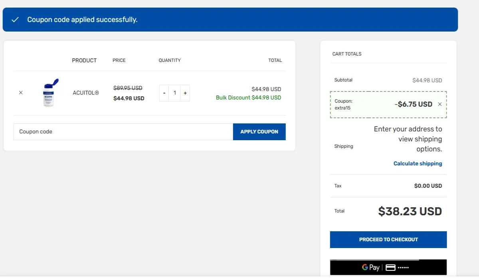Click the Cart Totals heading
The height and width of the screenshot is (278, 479).
[x=346, y=54]
